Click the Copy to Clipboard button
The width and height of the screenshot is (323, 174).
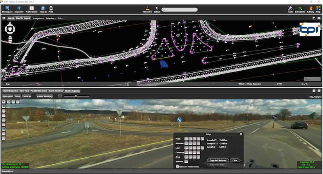click(x=218, y=160)
